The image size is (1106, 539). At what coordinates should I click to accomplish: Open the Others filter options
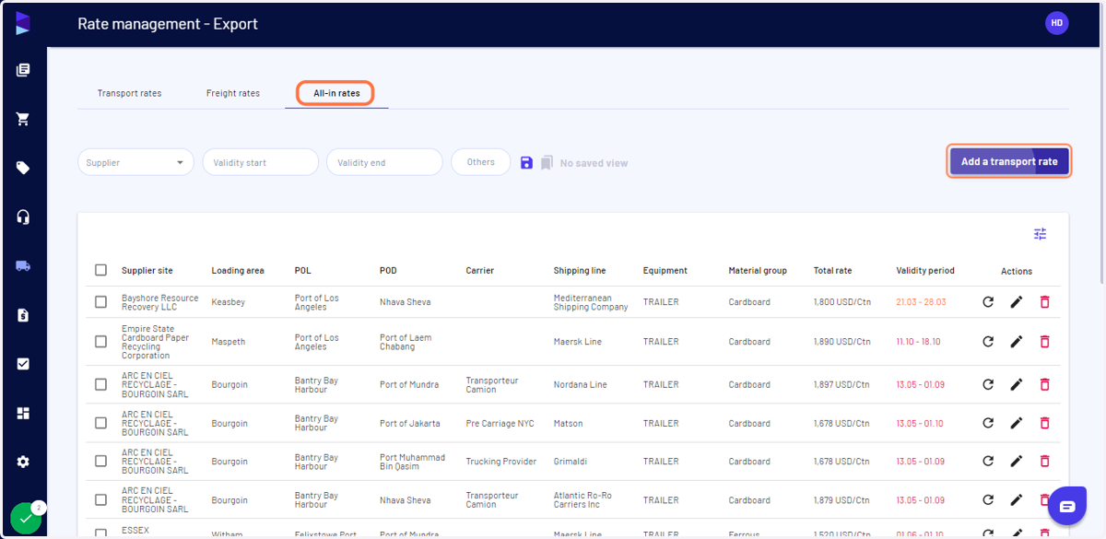coord(480,162)
